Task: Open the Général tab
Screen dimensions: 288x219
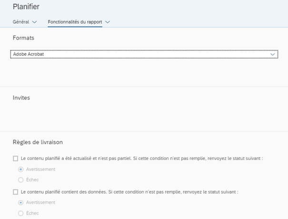Action: (21, 22)
